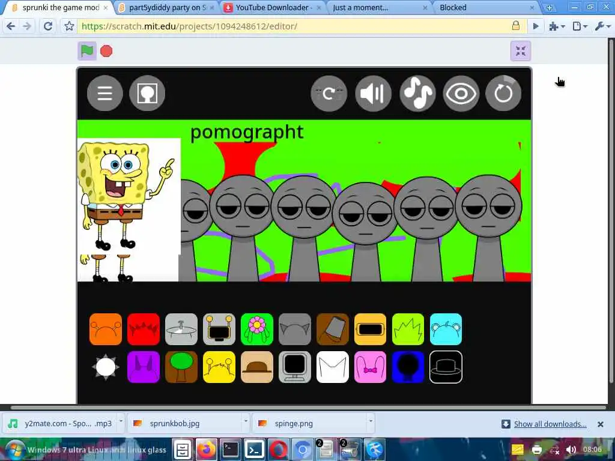Select the orange sprunki character icon

click(x=106, y=330)
